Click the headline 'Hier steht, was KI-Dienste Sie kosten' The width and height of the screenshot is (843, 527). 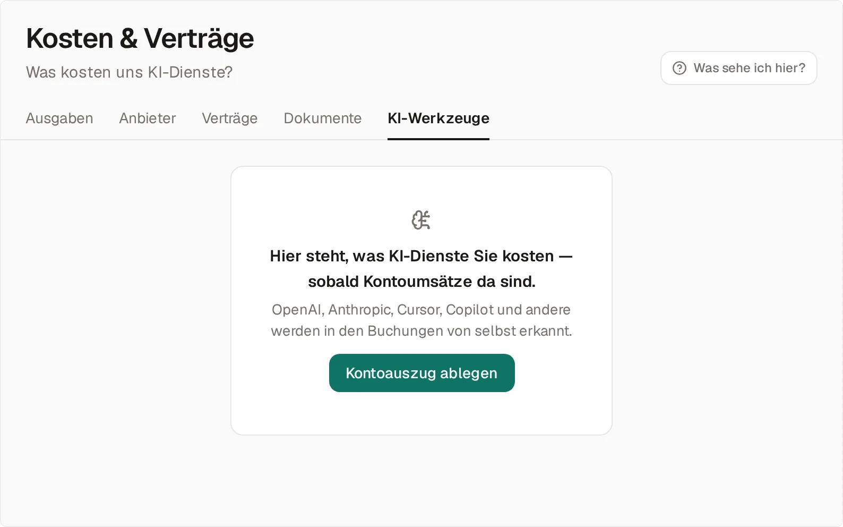(x=412, y=256)
